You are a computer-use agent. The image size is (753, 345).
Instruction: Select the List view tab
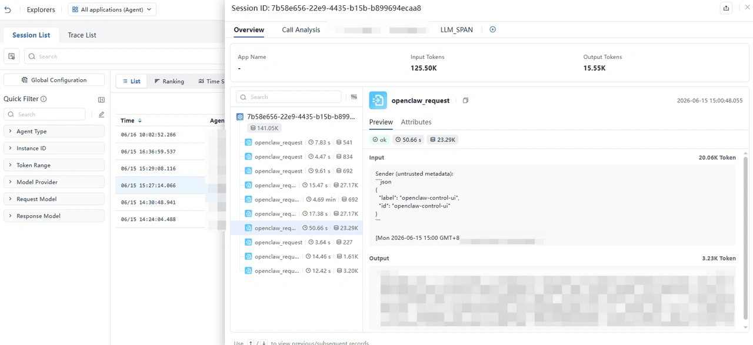(131, 81)
